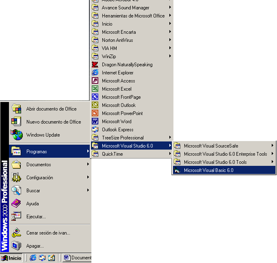This screenshot has height=263, width=277.
Task: Click the Abrir documento de Office icon
Action: point(16,109)
